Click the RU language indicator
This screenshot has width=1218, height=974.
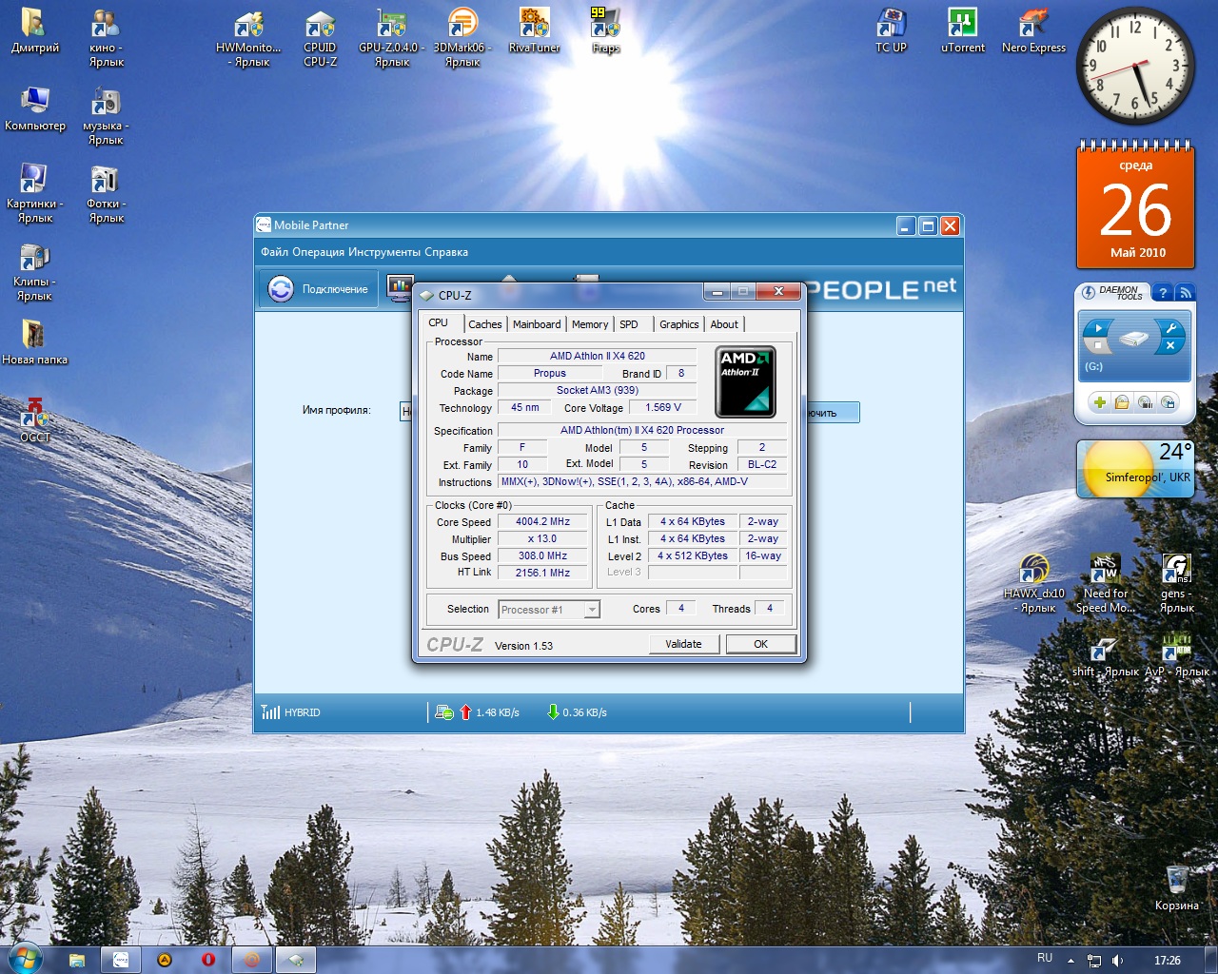point(1045,958)
